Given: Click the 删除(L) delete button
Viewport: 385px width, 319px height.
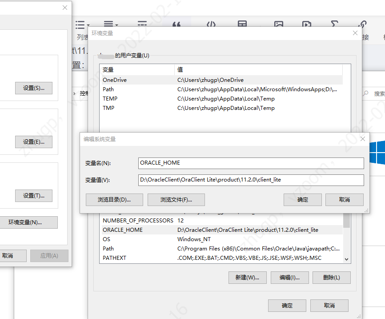Looking at the screenshot, I should (x=332, y=277).
